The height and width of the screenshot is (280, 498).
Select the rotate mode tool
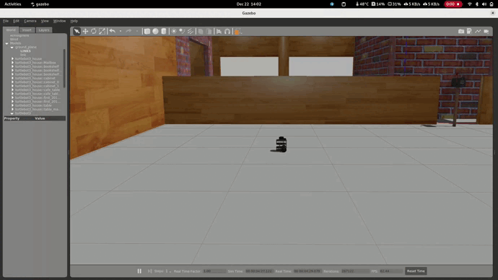pos(93,31)
